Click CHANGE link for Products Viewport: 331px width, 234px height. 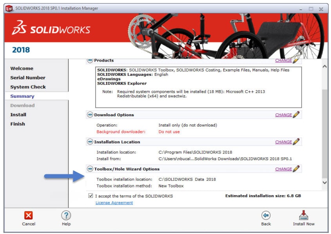(284, 60)
